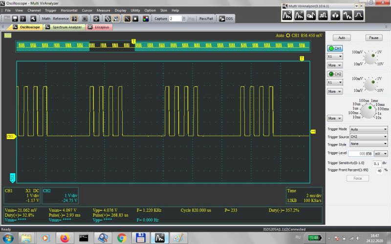Screen dimensions: 391x244
Task: Open the third analyzer icon in VirAnalyzer panel
Action: click(311, 16)
